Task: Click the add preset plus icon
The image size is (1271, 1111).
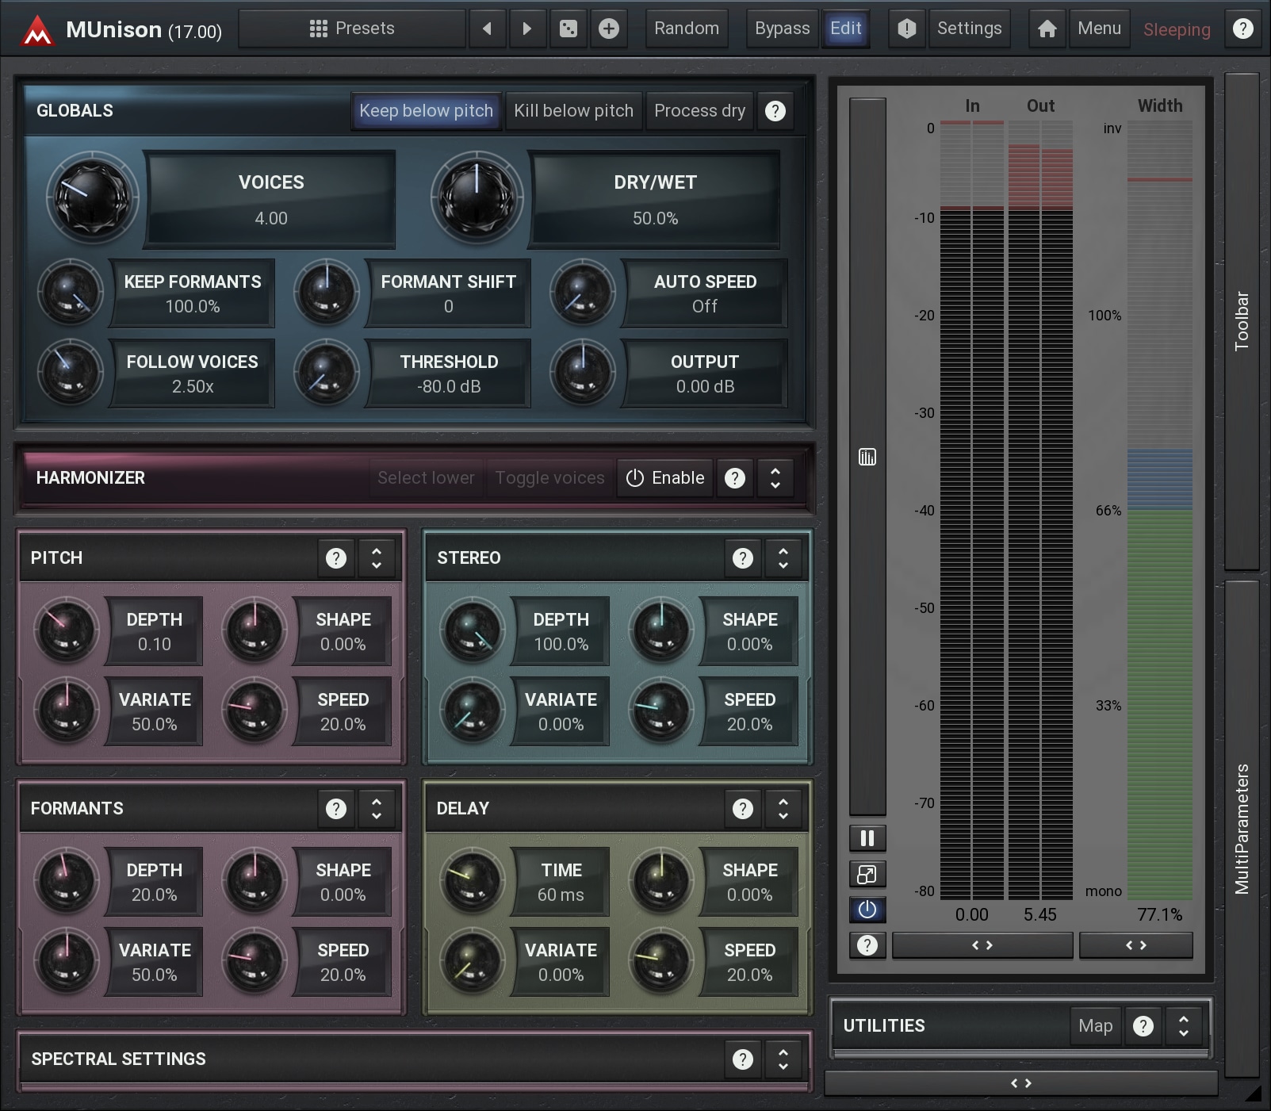Action: pyautogui.click(x=609, y=29)
